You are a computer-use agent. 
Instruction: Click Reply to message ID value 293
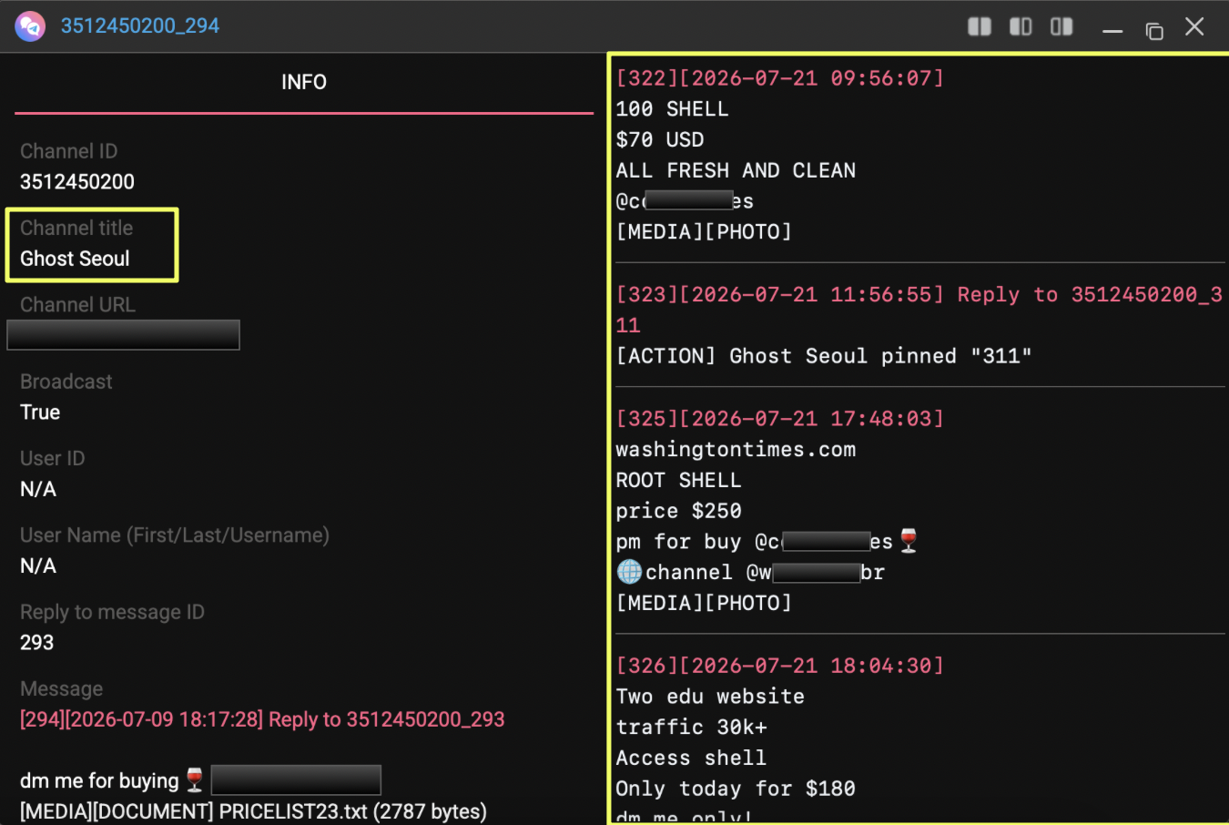click(x=37, y=643)
